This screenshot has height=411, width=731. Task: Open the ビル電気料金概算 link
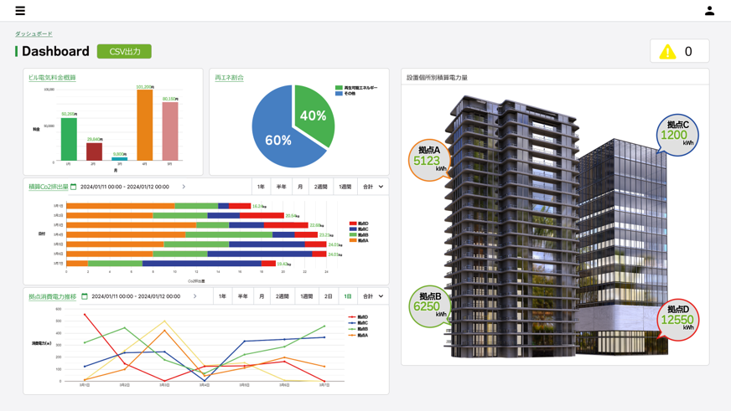coord(52,78)
